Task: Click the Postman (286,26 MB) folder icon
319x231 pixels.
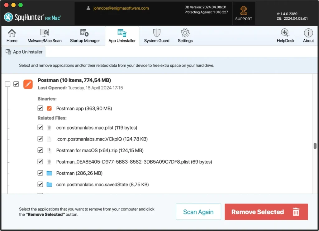Action: coord(49,173)
